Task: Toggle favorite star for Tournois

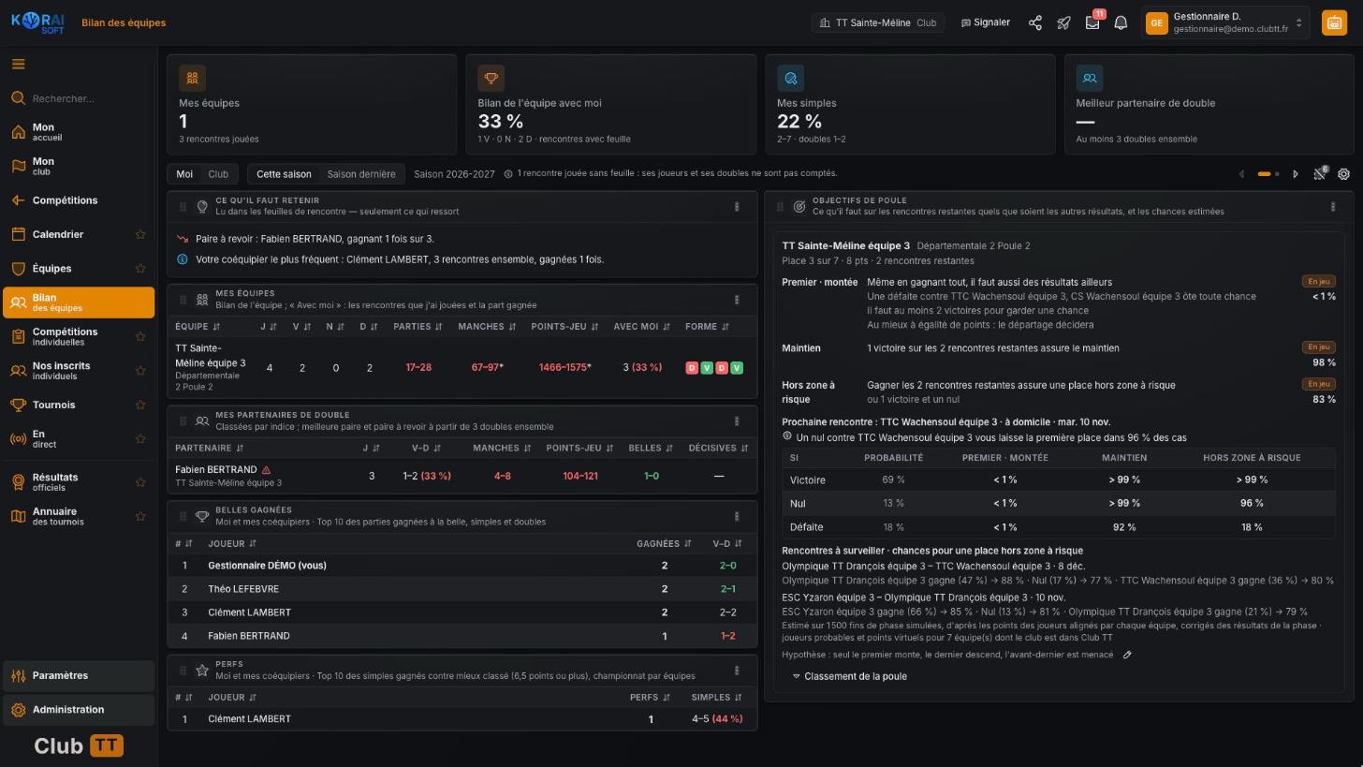Action: coord(140,405)
